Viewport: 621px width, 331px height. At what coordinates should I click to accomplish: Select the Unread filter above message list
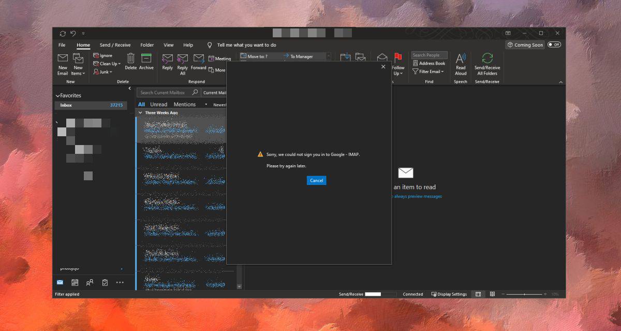point(158,104)
